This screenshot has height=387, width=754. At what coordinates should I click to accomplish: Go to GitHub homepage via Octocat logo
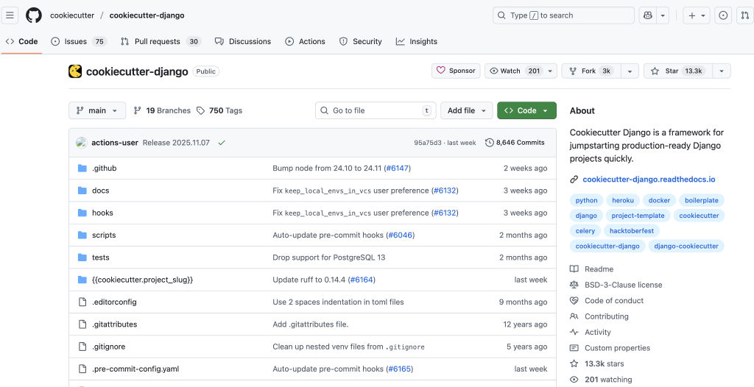point(34,15)
